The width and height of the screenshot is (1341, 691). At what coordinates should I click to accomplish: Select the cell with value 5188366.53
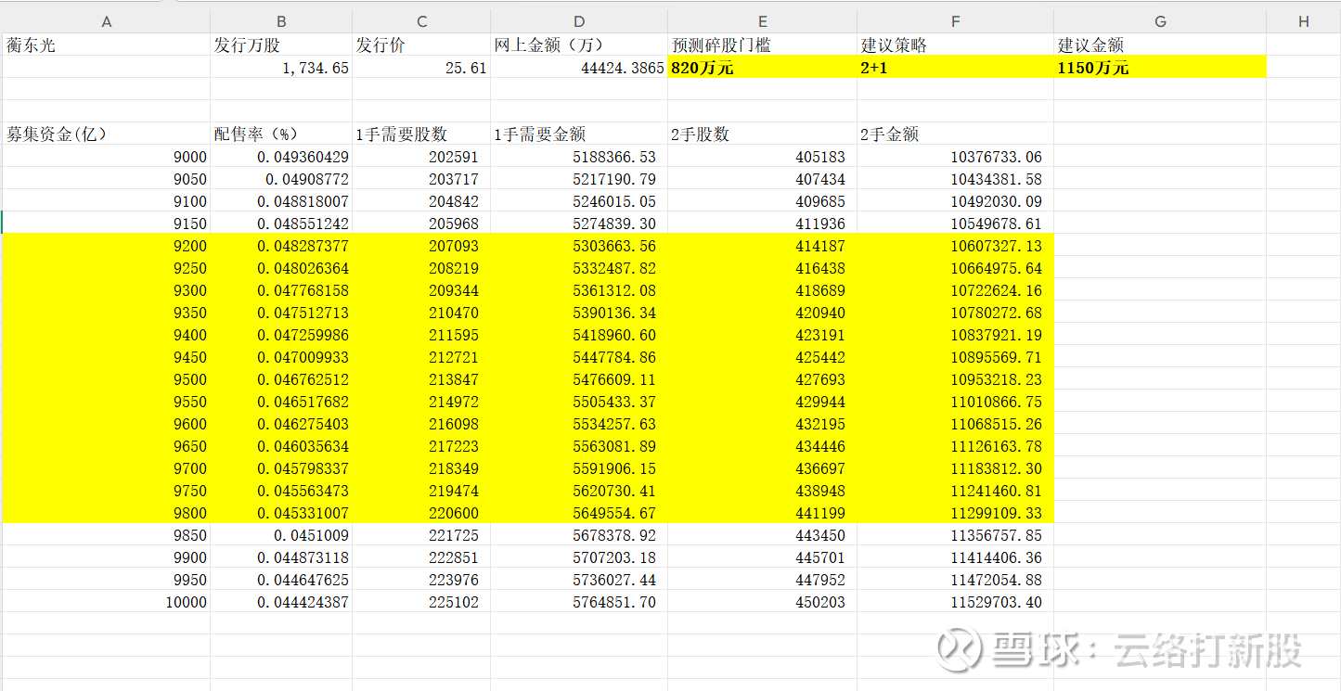coord(579,157)
